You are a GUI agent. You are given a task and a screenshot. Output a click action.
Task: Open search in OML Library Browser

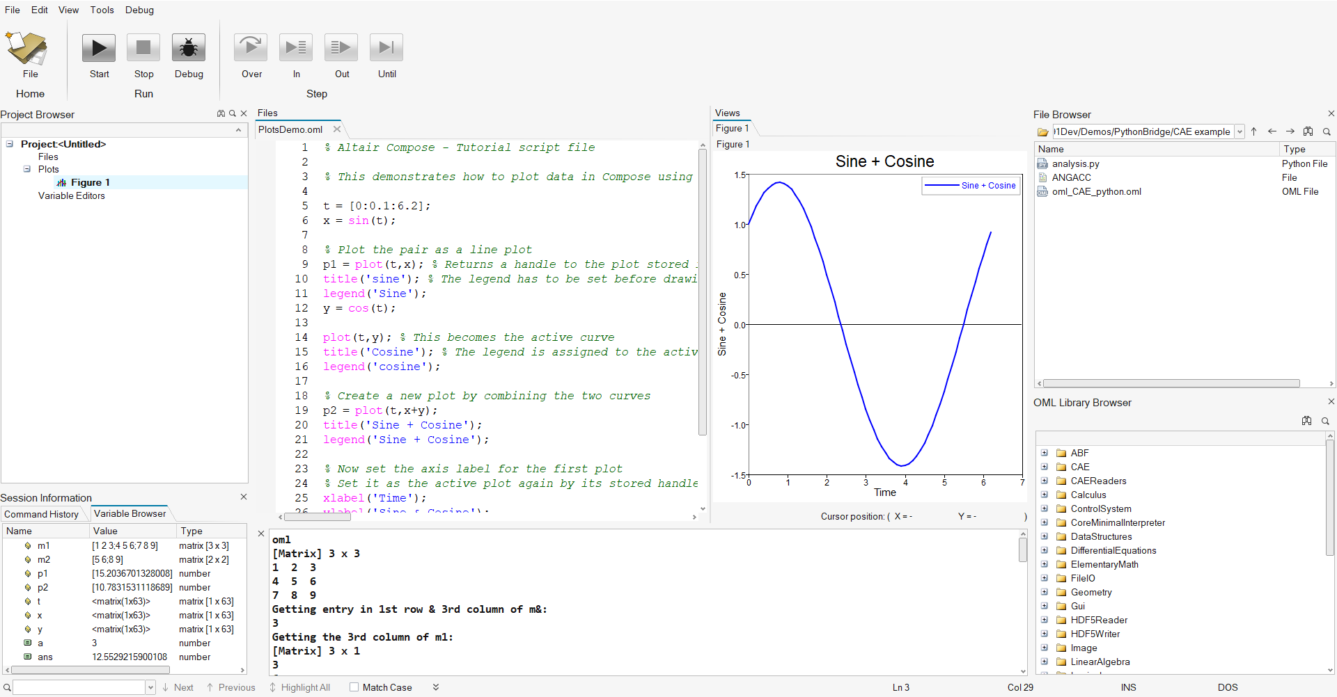(1325, 421)
